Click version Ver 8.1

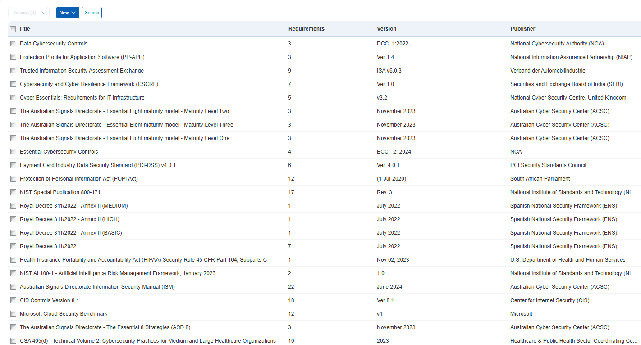coord(385,300)
